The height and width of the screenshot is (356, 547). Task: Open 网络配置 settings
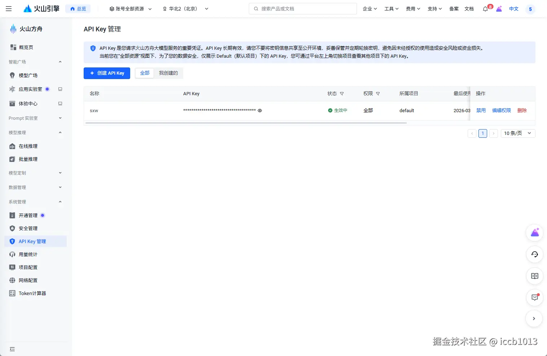28,280
